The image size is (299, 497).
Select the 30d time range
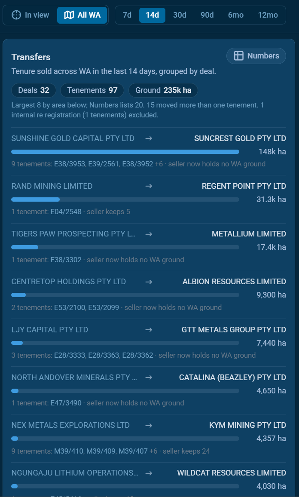(180, 15)
